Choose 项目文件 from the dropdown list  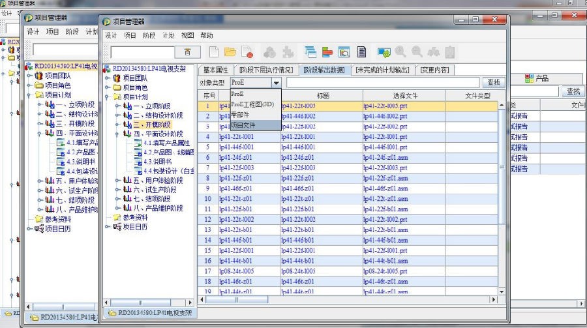(243, 125)
